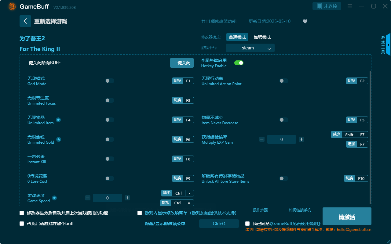The height and width of the screenshot is (244, 391).
Task: Favorite this trainer using the heart icon
Action: pyautogui.click(x=305, y=21)
